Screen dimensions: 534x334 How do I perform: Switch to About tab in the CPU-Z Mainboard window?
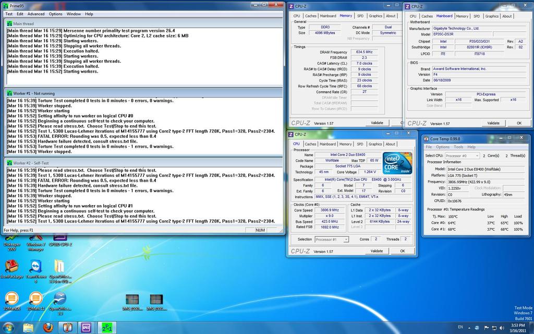(x=507, y=16)
